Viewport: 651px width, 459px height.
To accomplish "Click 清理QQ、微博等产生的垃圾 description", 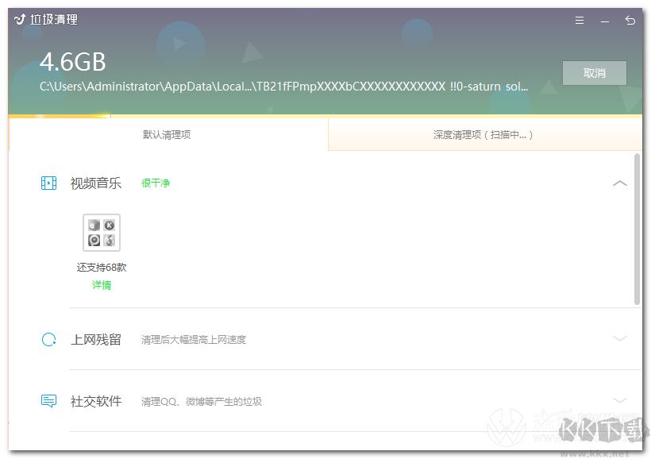I will pyautogui.click(x=202, y=401).
